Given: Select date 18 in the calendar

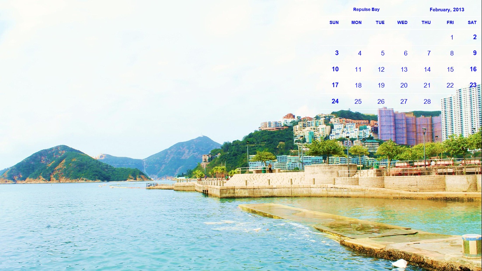Looking at the screenshot, I should (358, 85).
